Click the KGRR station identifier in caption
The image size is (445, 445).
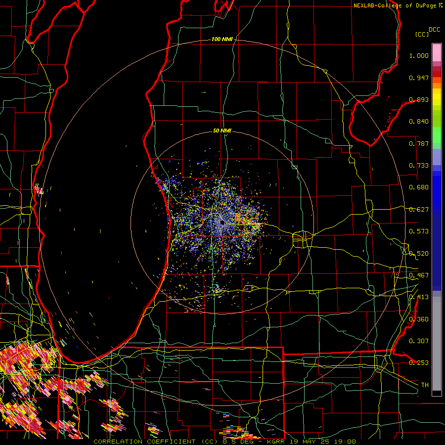[x=276, y=442]
